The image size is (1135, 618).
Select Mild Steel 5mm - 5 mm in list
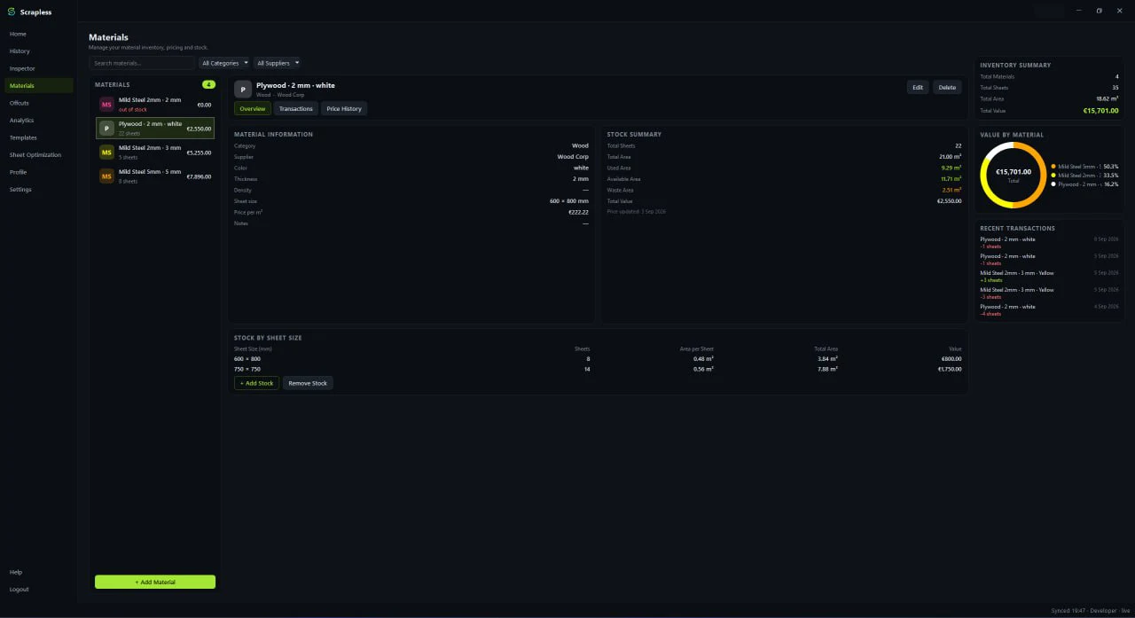click(x=155, y=176)
